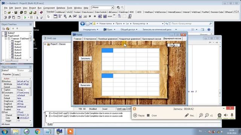Click the Step Over debug icon

pyautogui.click(x=41, y=18)
